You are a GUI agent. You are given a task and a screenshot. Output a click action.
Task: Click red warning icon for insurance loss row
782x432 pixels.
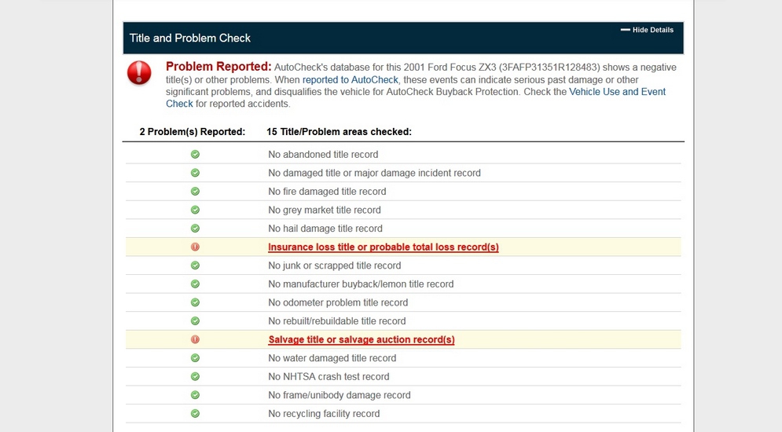click(x=195, y=247)
